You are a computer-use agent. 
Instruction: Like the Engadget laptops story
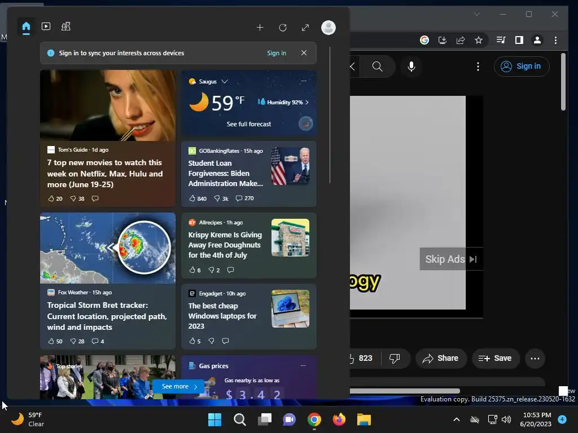tap(195, 341)
